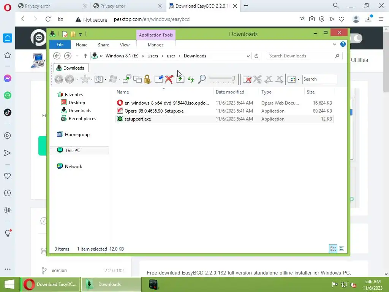Open Opera sidebar settings gear
The width and height of the screenshot is (389, 292).
[8, 210]
